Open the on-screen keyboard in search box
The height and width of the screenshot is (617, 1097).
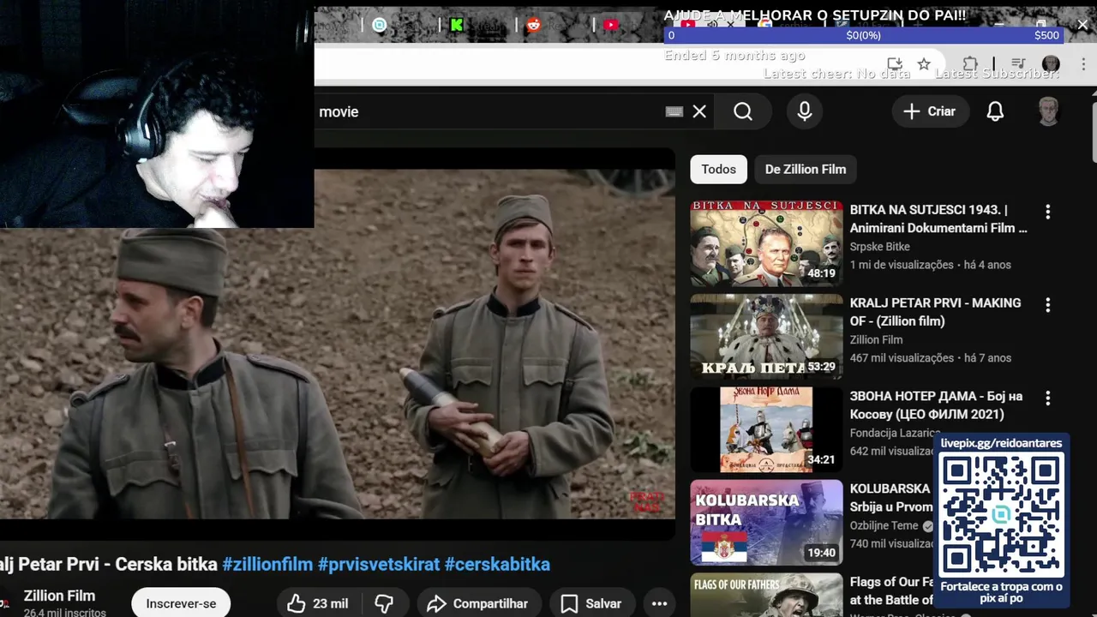click(x=674, y=111)
